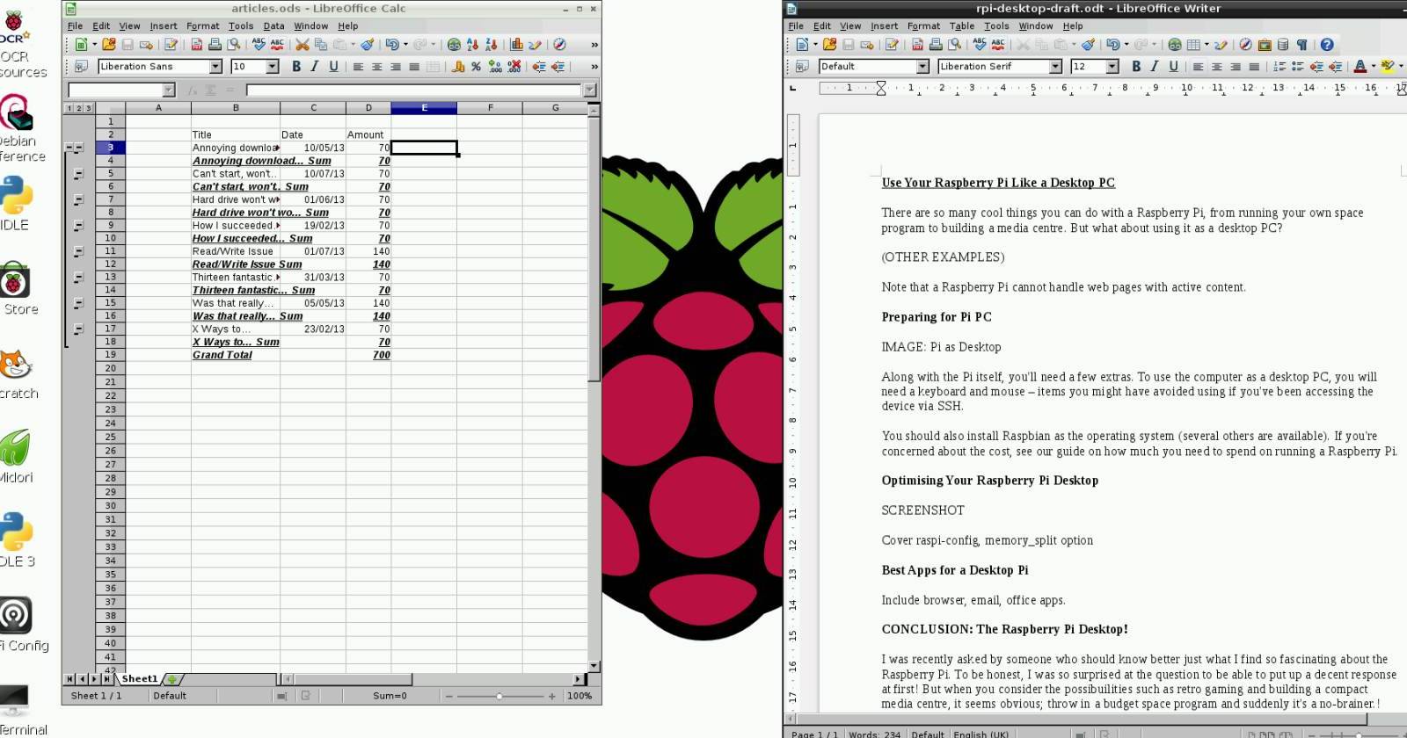Click Calc zoom slider handle
The image size is (1407, 738).
pos(499,696)
